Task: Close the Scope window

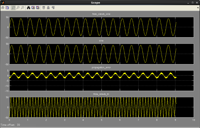Action: click(x=197, y=3)
